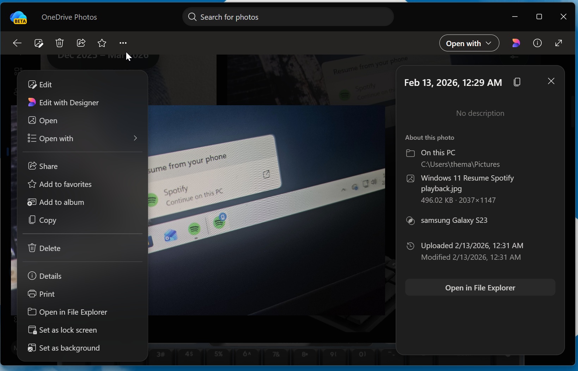The height and width of the screenshot is (371, 578).
Task: Click the samsung Galaxy S23 text
Action: pos(454,220)
